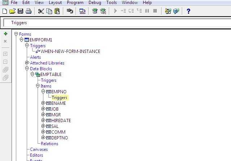This screenshot has width=231, height=161.
Task: Open the Help menu
Action: click(147, 3)
